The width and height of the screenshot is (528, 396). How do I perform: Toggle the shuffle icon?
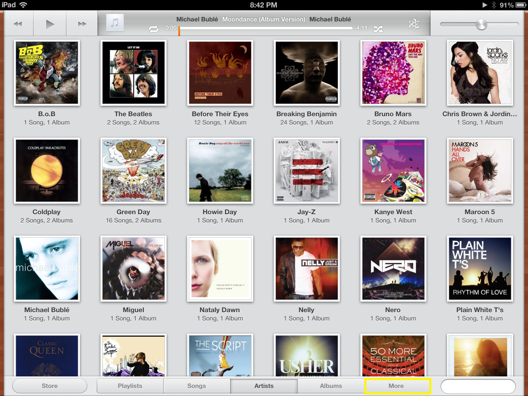(x=378, y=29)
